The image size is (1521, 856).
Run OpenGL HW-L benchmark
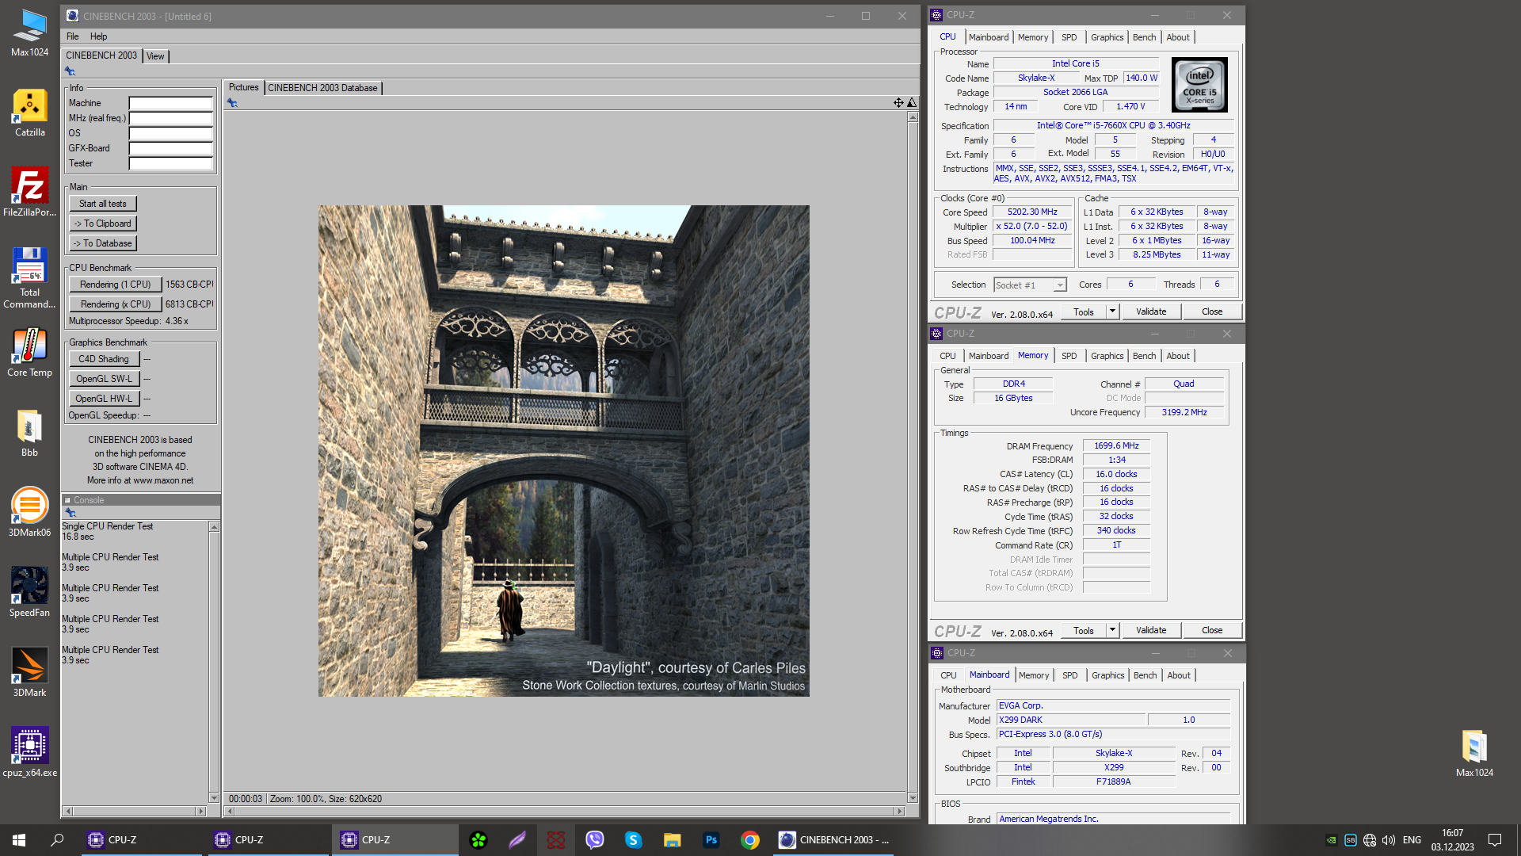pyautogui.click(x=104, y=399)
